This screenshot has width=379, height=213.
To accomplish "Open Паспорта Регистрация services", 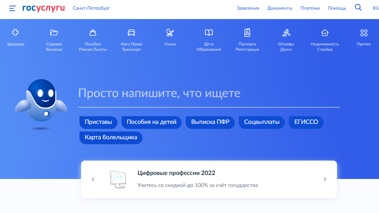I will 247,37.
